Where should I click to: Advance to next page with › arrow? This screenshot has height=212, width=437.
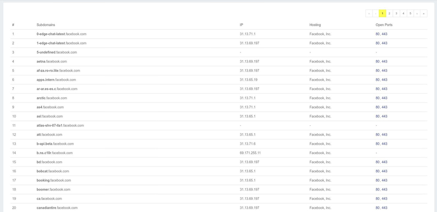[x=417, y=13]
